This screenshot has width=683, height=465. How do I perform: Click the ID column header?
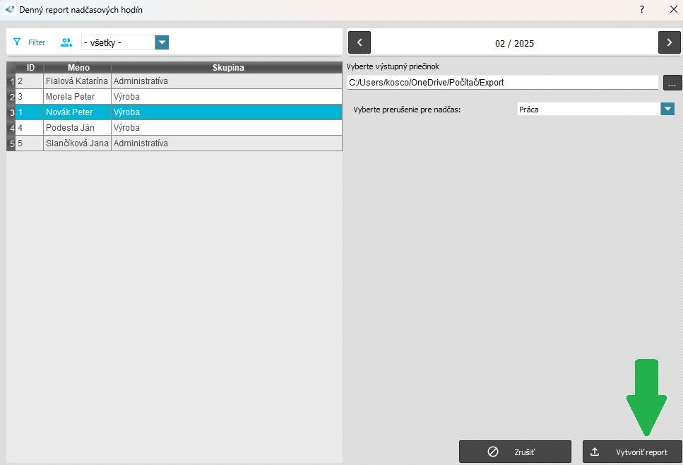point(30,68)
